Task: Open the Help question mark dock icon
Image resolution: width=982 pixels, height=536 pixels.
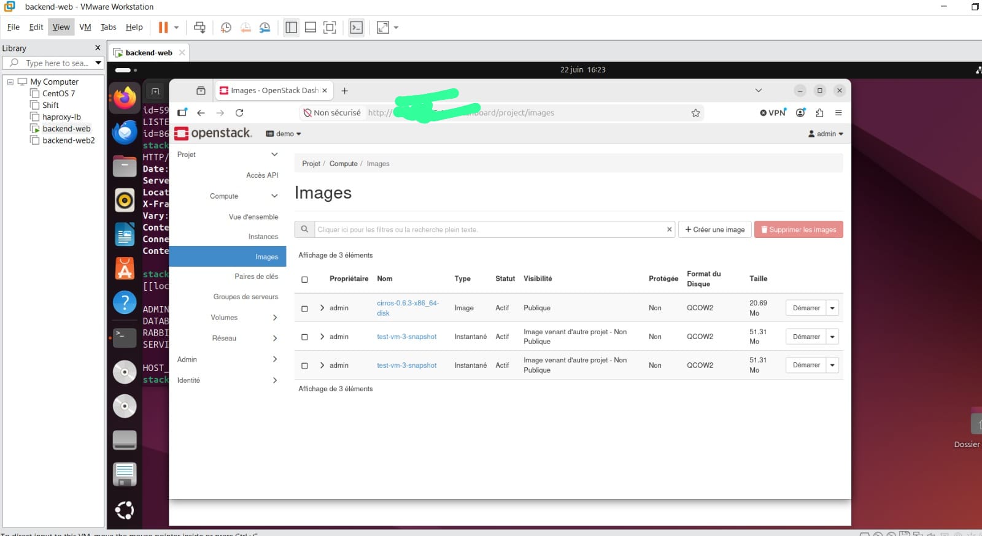Action: click(125, 302)
